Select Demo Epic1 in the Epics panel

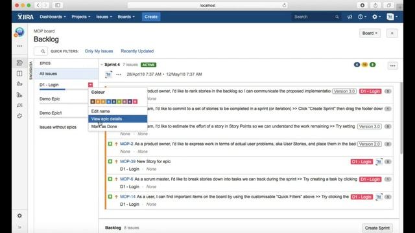click(x=51, y=113)
